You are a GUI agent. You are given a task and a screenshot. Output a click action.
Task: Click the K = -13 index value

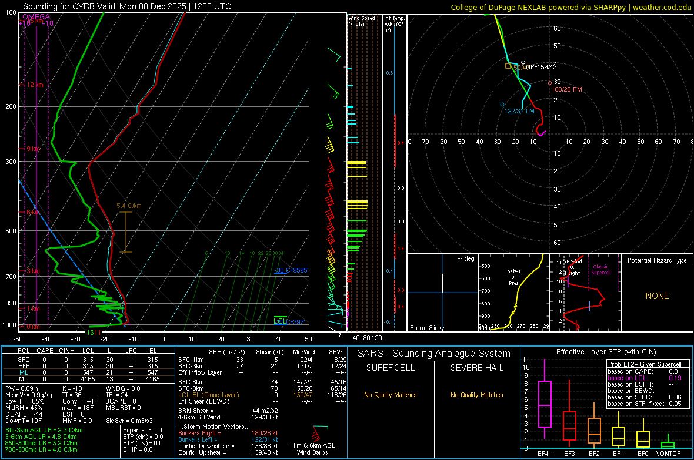click(x=72, y=388)
